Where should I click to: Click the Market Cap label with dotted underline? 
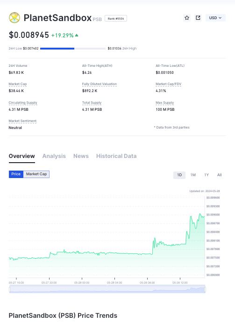click(x=18, y=84)
